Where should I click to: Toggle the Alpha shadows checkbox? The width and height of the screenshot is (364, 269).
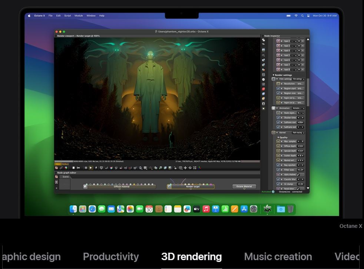coord(298,175)
